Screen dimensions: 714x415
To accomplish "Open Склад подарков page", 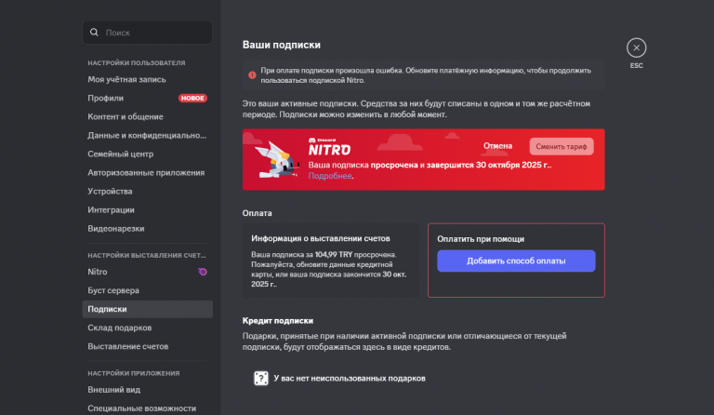I will coord(147,328).
